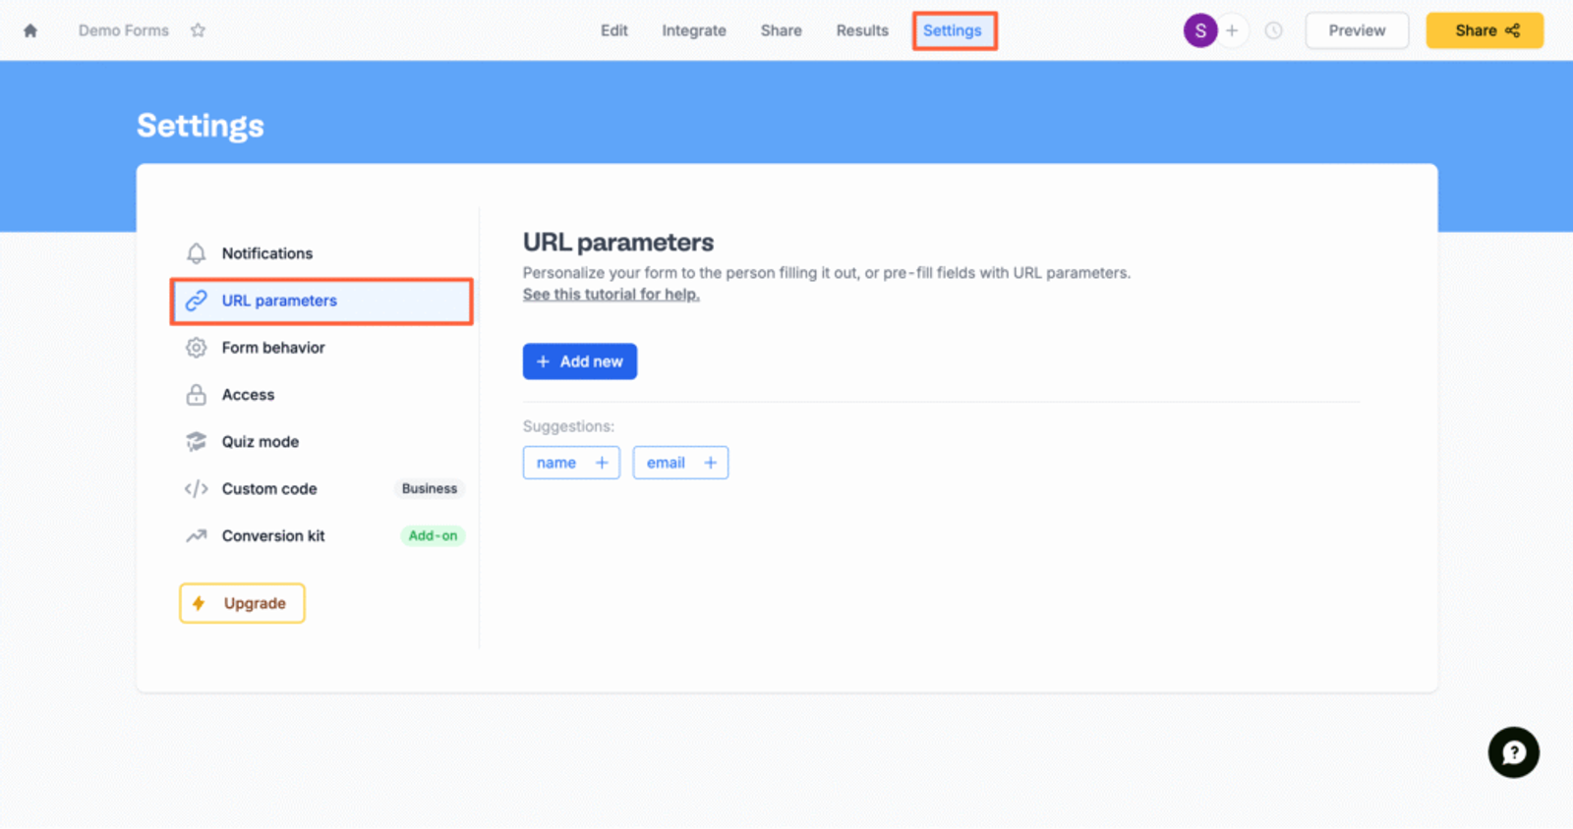Click the Add new button
This screenshot has width=1573, height=829.
click(x=580, y=361)
